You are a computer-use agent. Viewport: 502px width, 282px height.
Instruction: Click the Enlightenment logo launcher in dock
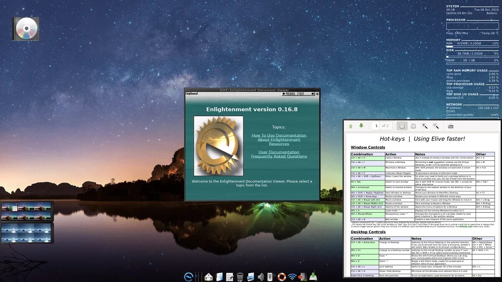190,277
